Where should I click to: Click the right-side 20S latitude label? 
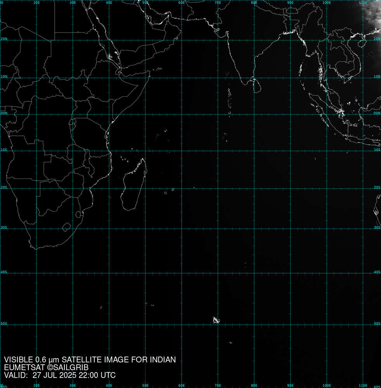pyautogui.click(x=377, y=187)
